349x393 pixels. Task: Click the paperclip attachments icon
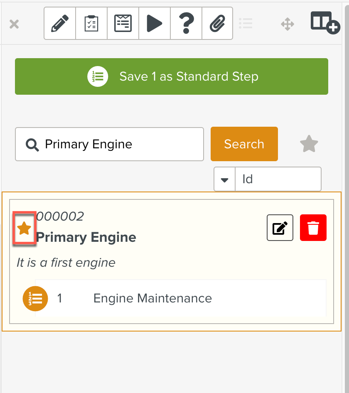click(217, 23)
